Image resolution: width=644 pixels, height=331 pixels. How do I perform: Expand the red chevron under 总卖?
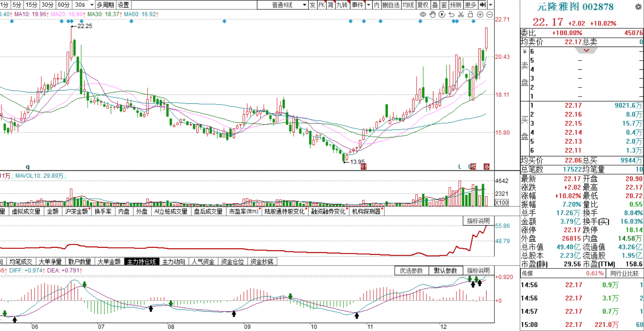pyautogui.click(x=586, y=50)
